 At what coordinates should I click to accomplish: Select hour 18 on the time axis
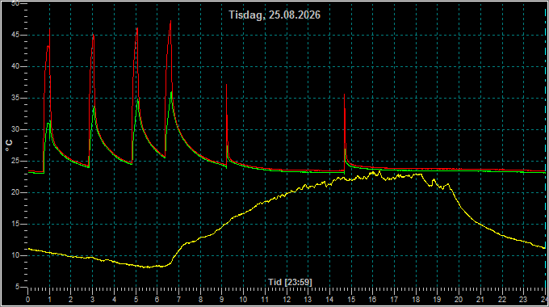[416, 300]
